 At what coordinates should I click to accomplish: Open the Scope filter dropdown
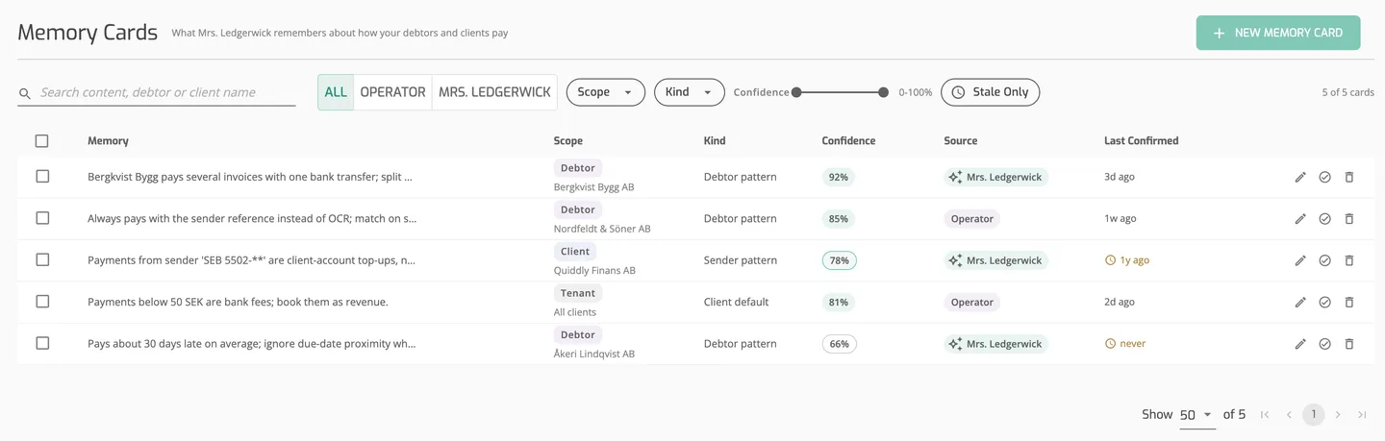tap(605, 92)
